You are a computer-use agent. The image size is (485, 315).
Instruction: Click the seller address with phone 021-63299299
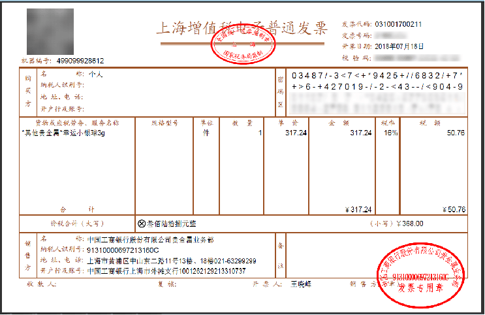172,261
